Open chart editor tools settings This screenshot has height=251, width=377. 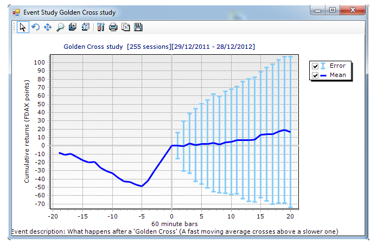pos(100,27)
